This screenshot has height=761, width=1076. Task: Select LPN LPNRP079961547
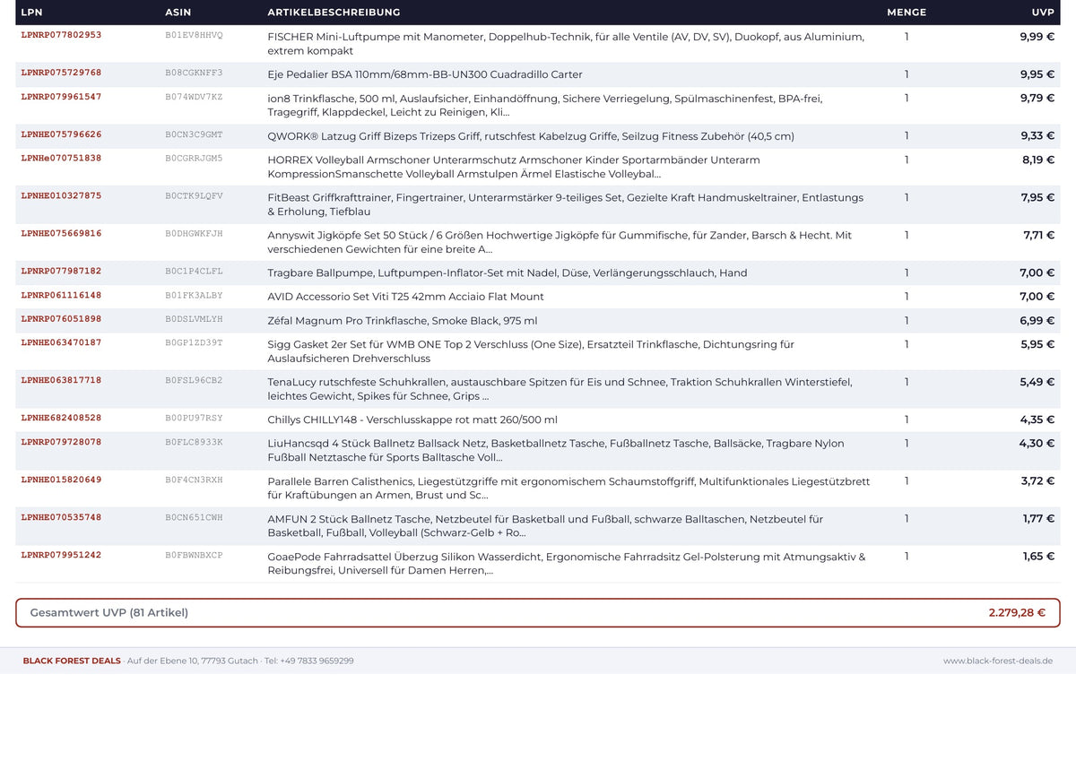tap(61, 97)
